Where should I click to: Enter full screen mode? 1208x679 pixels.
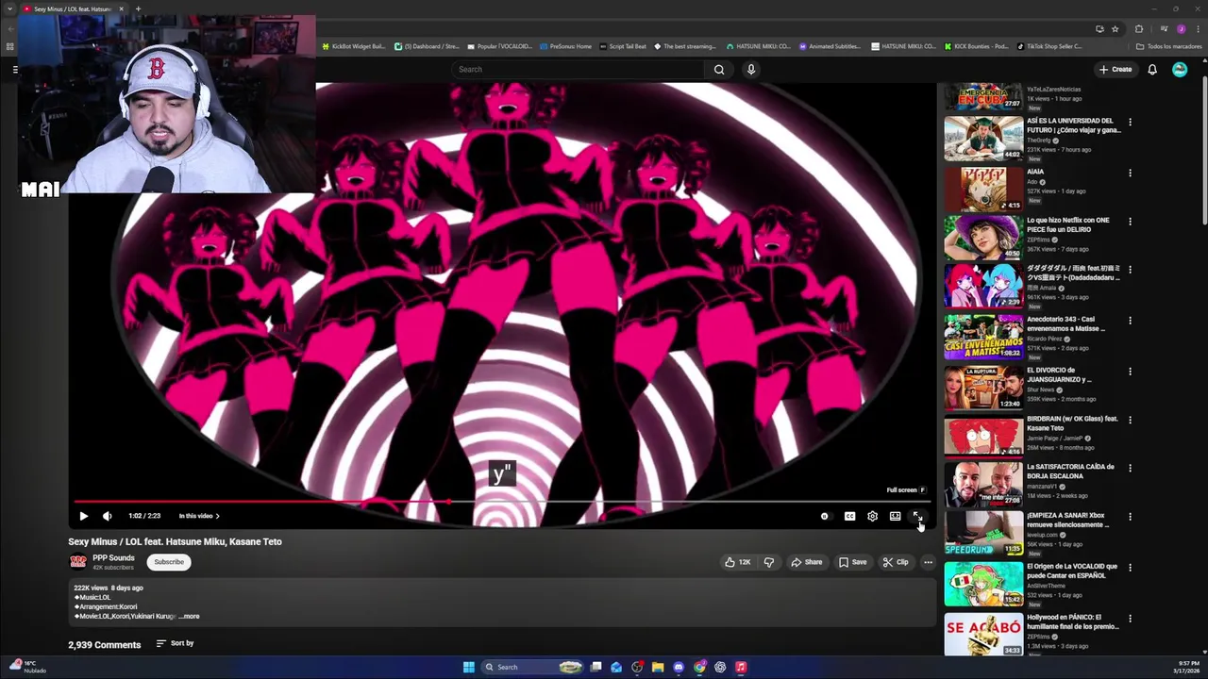pyautogui.click(x=917, y=516)
